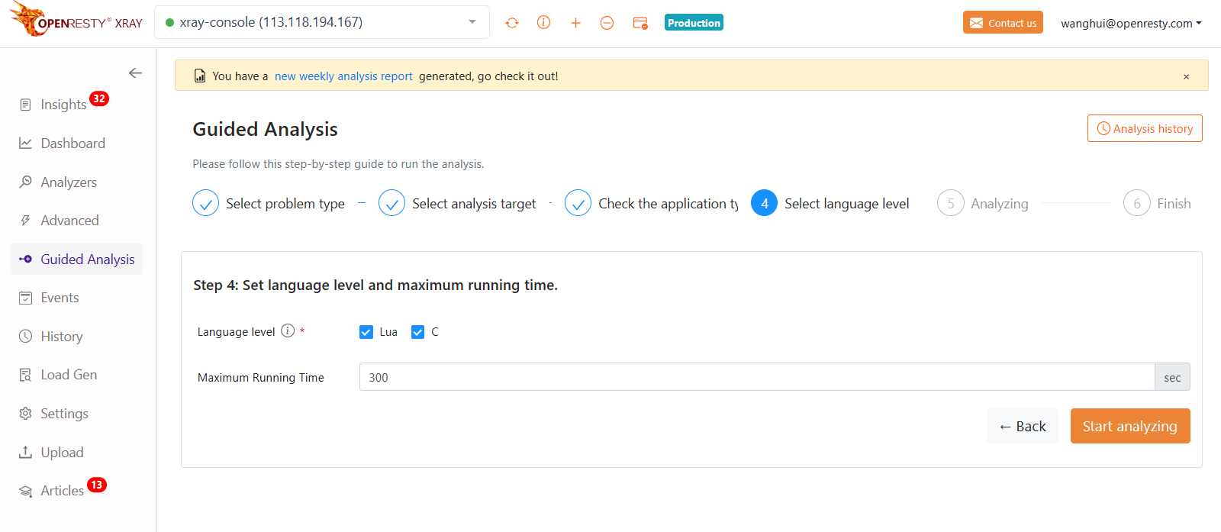Open the new weekly analysis report link
This screenshot has width=1221, height=532.
(343, 76)
